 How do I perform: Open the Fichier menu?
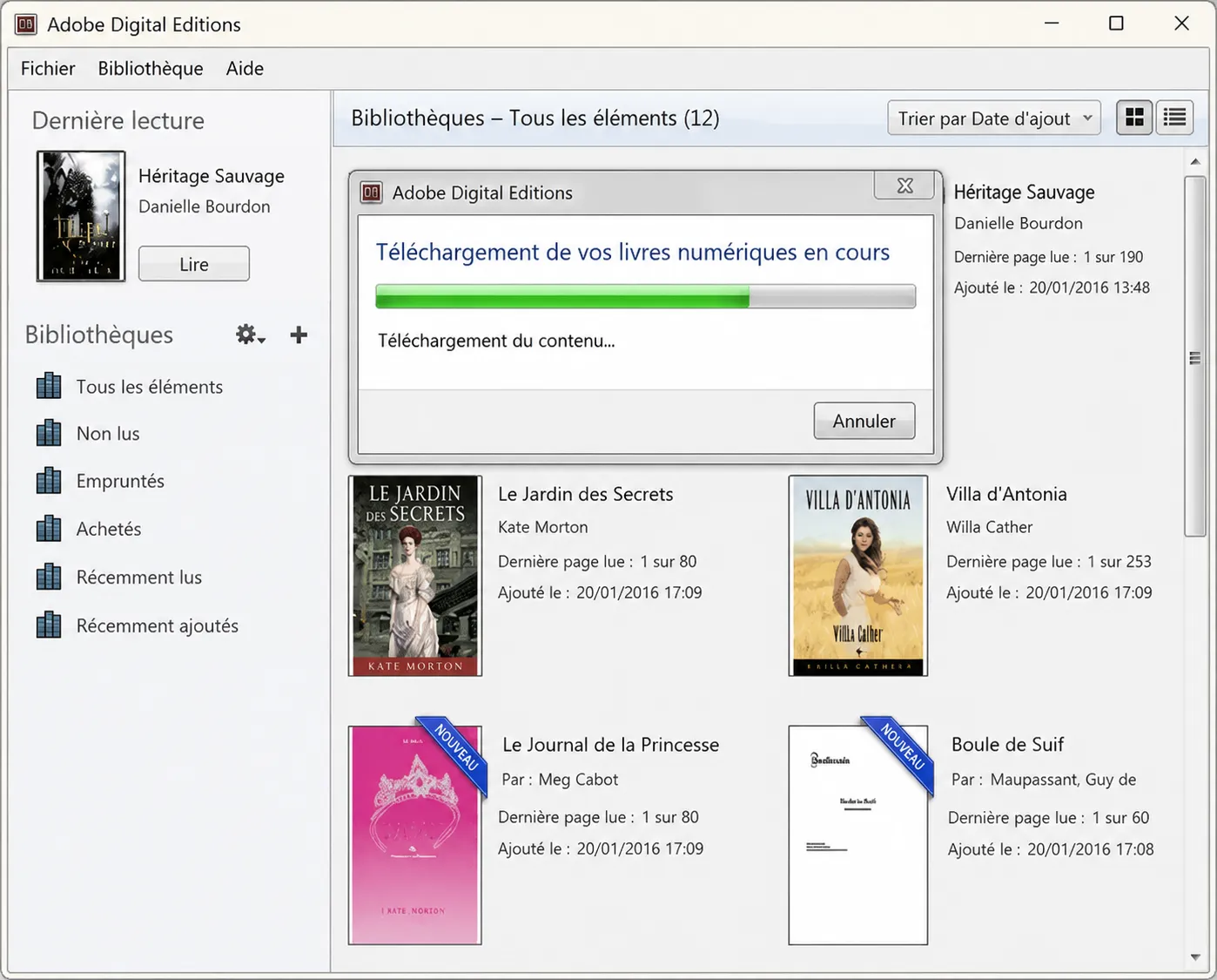(48, 69)
